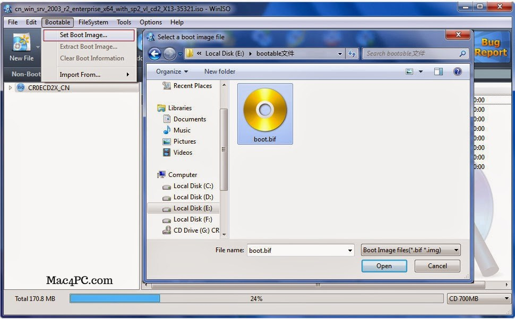Screen dimensions: 515x319
Task: Click the bootable folder path segment
Action: click(x=275, y=54)
